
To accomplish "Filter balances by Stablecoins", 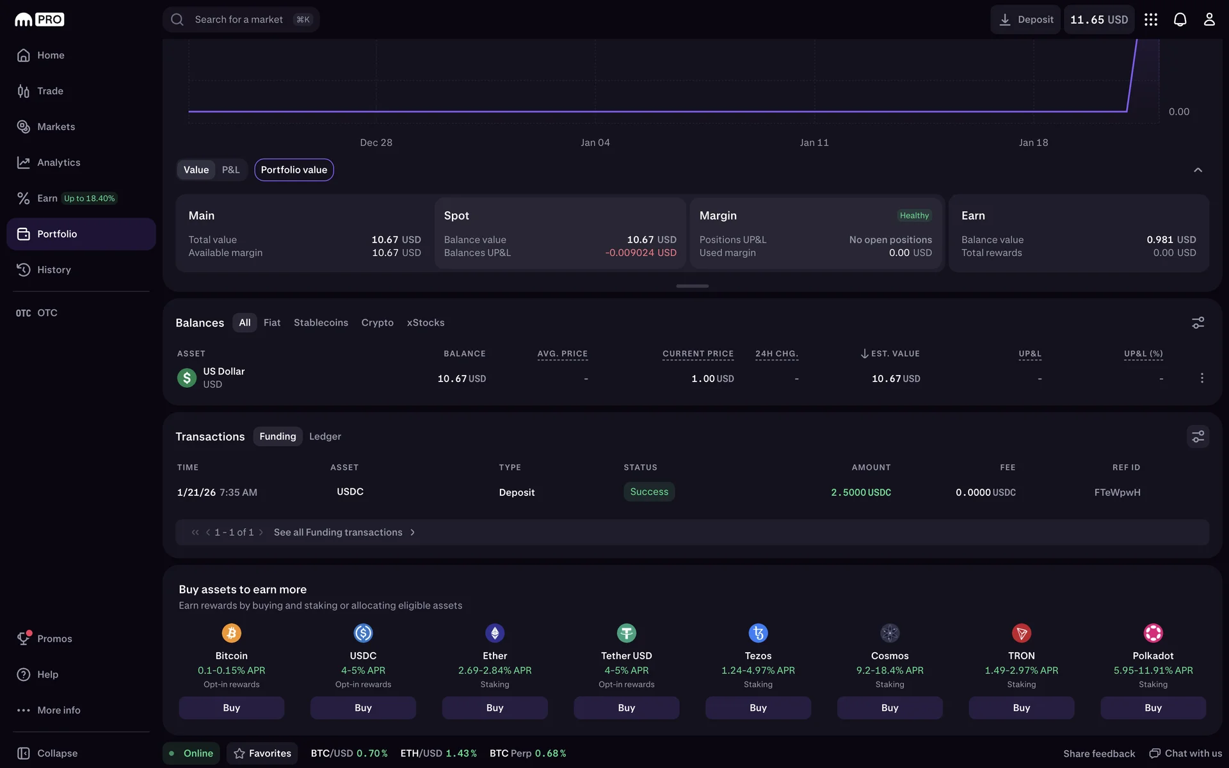I will [x=321, y=323].
